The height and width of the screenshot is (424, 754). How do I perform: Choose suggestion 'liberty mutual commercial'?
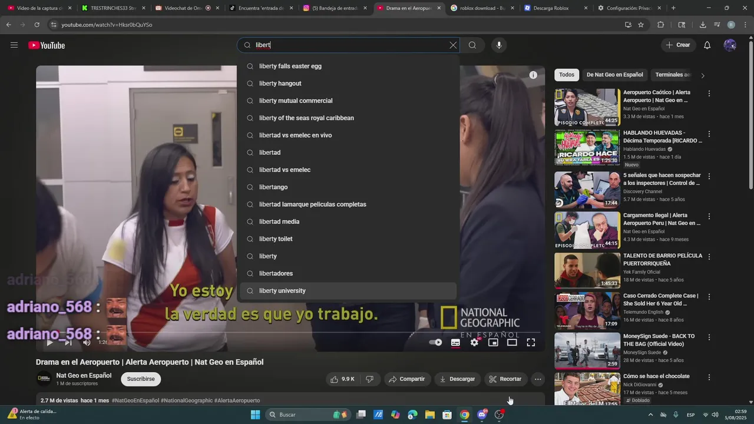[x=348, y=101]
